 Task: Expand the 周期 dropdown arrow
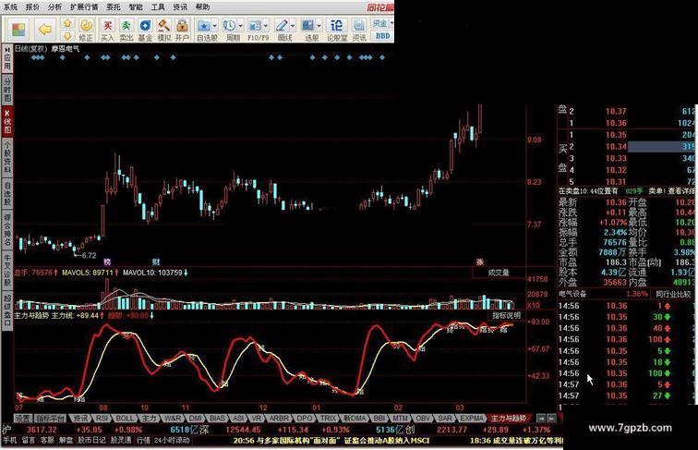click(240, 26)
